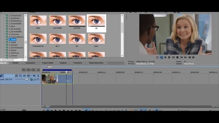Choose the 'extreme' preset thumbnail
219x123 pixels.
[x=77, y=20]
